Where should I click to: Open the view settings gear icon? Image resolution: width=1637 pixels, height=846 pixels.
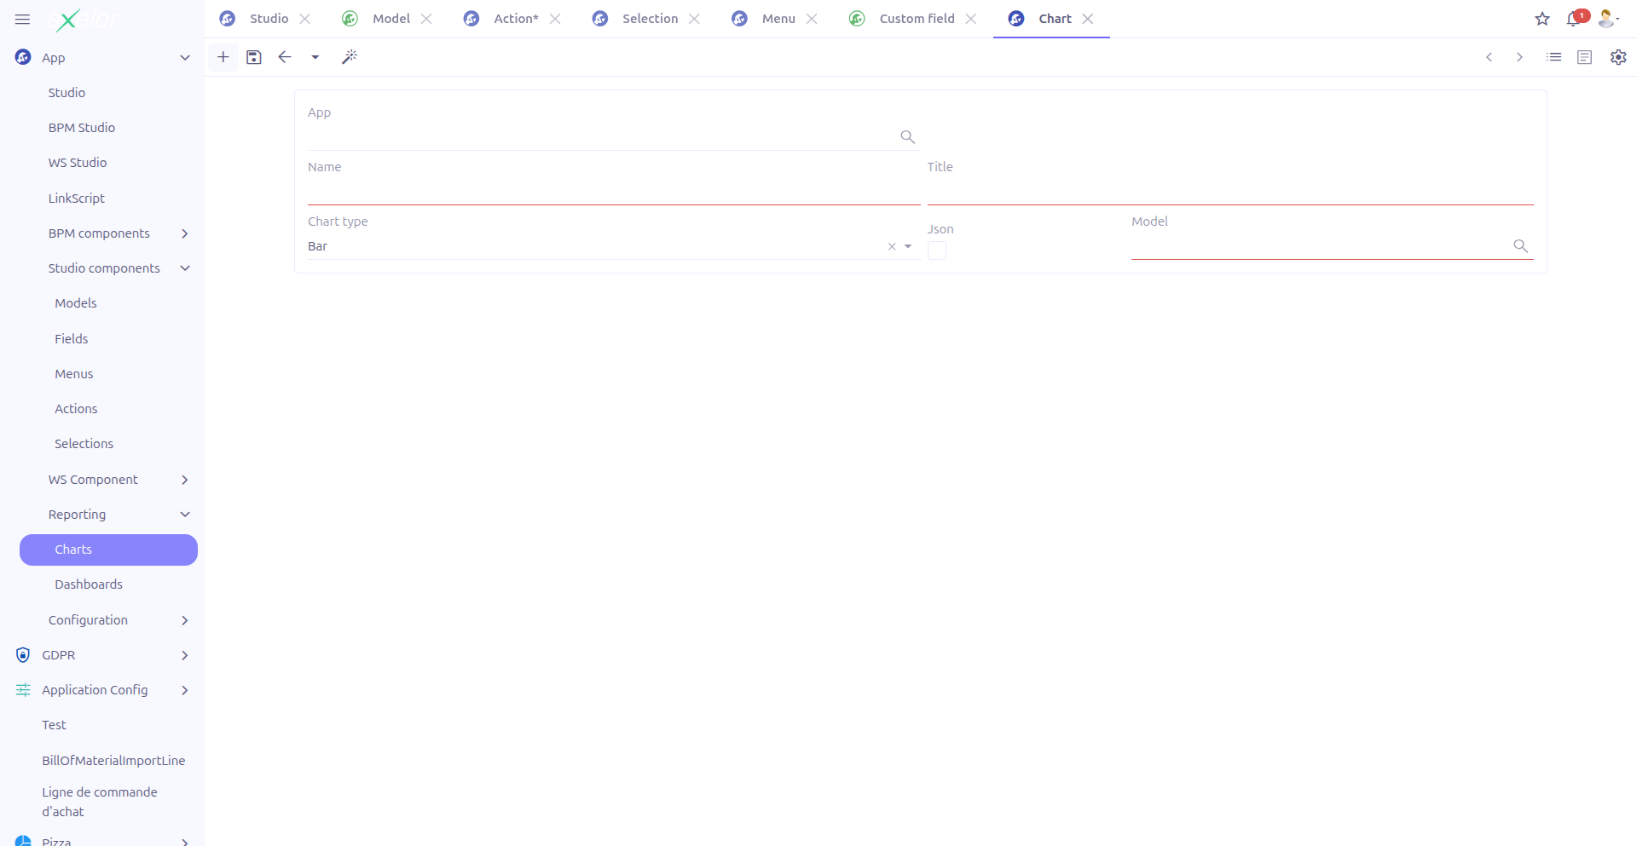click(x=1618, y=57)
